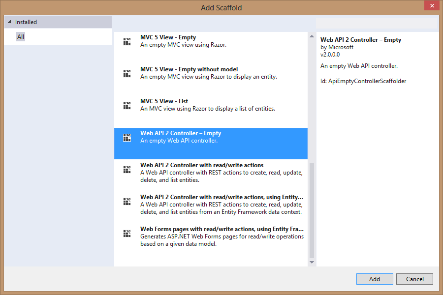Choose Web Forms pages with read/write actions title
Screen dimensions: 443x295
(x=222, y=229)
